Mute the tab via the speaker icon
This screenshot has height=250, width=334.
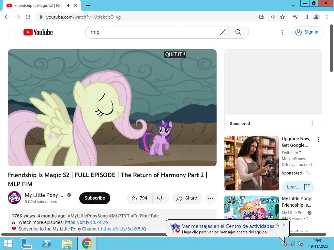pos(68,6)
